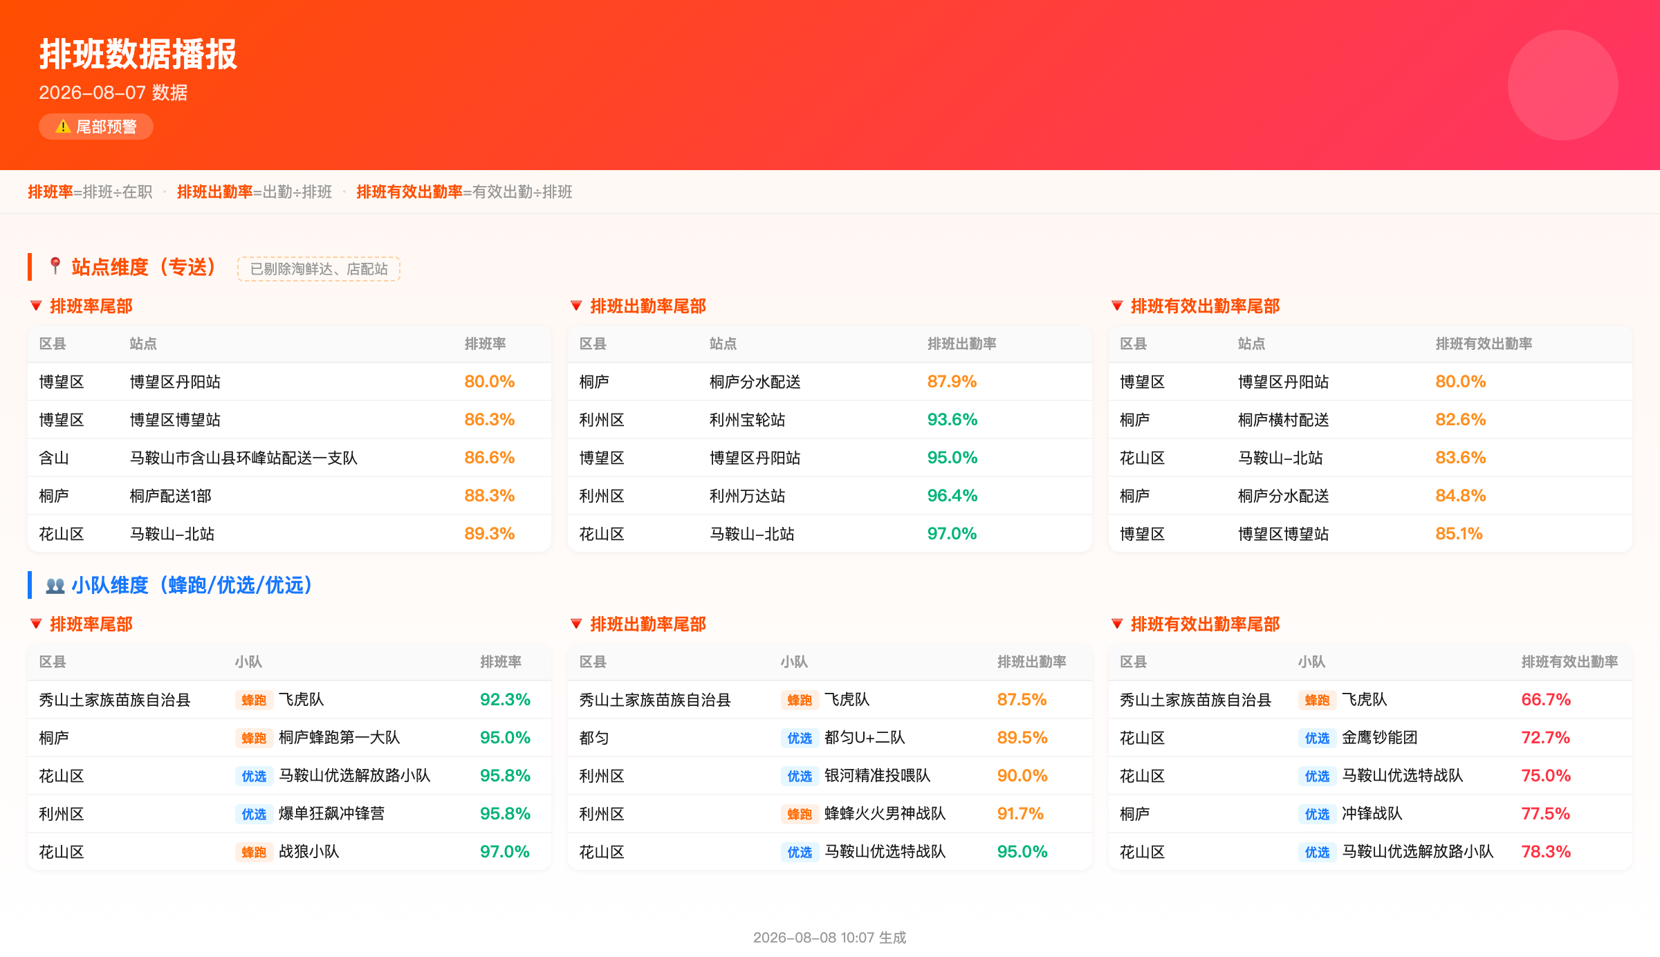Click the 蜂跑 tag next to 战狼小队

coord(254,852)
